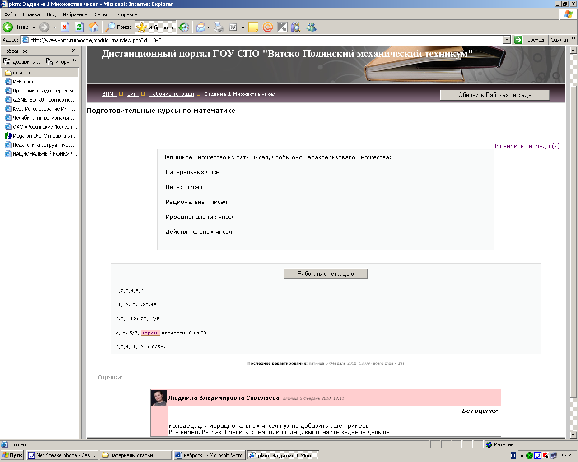Click the orange @ agent toolbar icon
This screenshot has height=462, width=578.
point(268,27)
